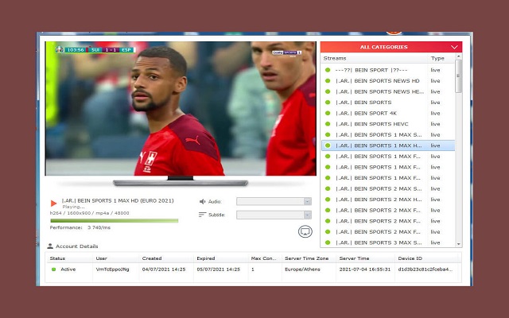The height and width of the screenshot is (318, 509).
Task: Click the stream list scrollbar thumb
Action: pyautogui.click(x=458, y=76)
